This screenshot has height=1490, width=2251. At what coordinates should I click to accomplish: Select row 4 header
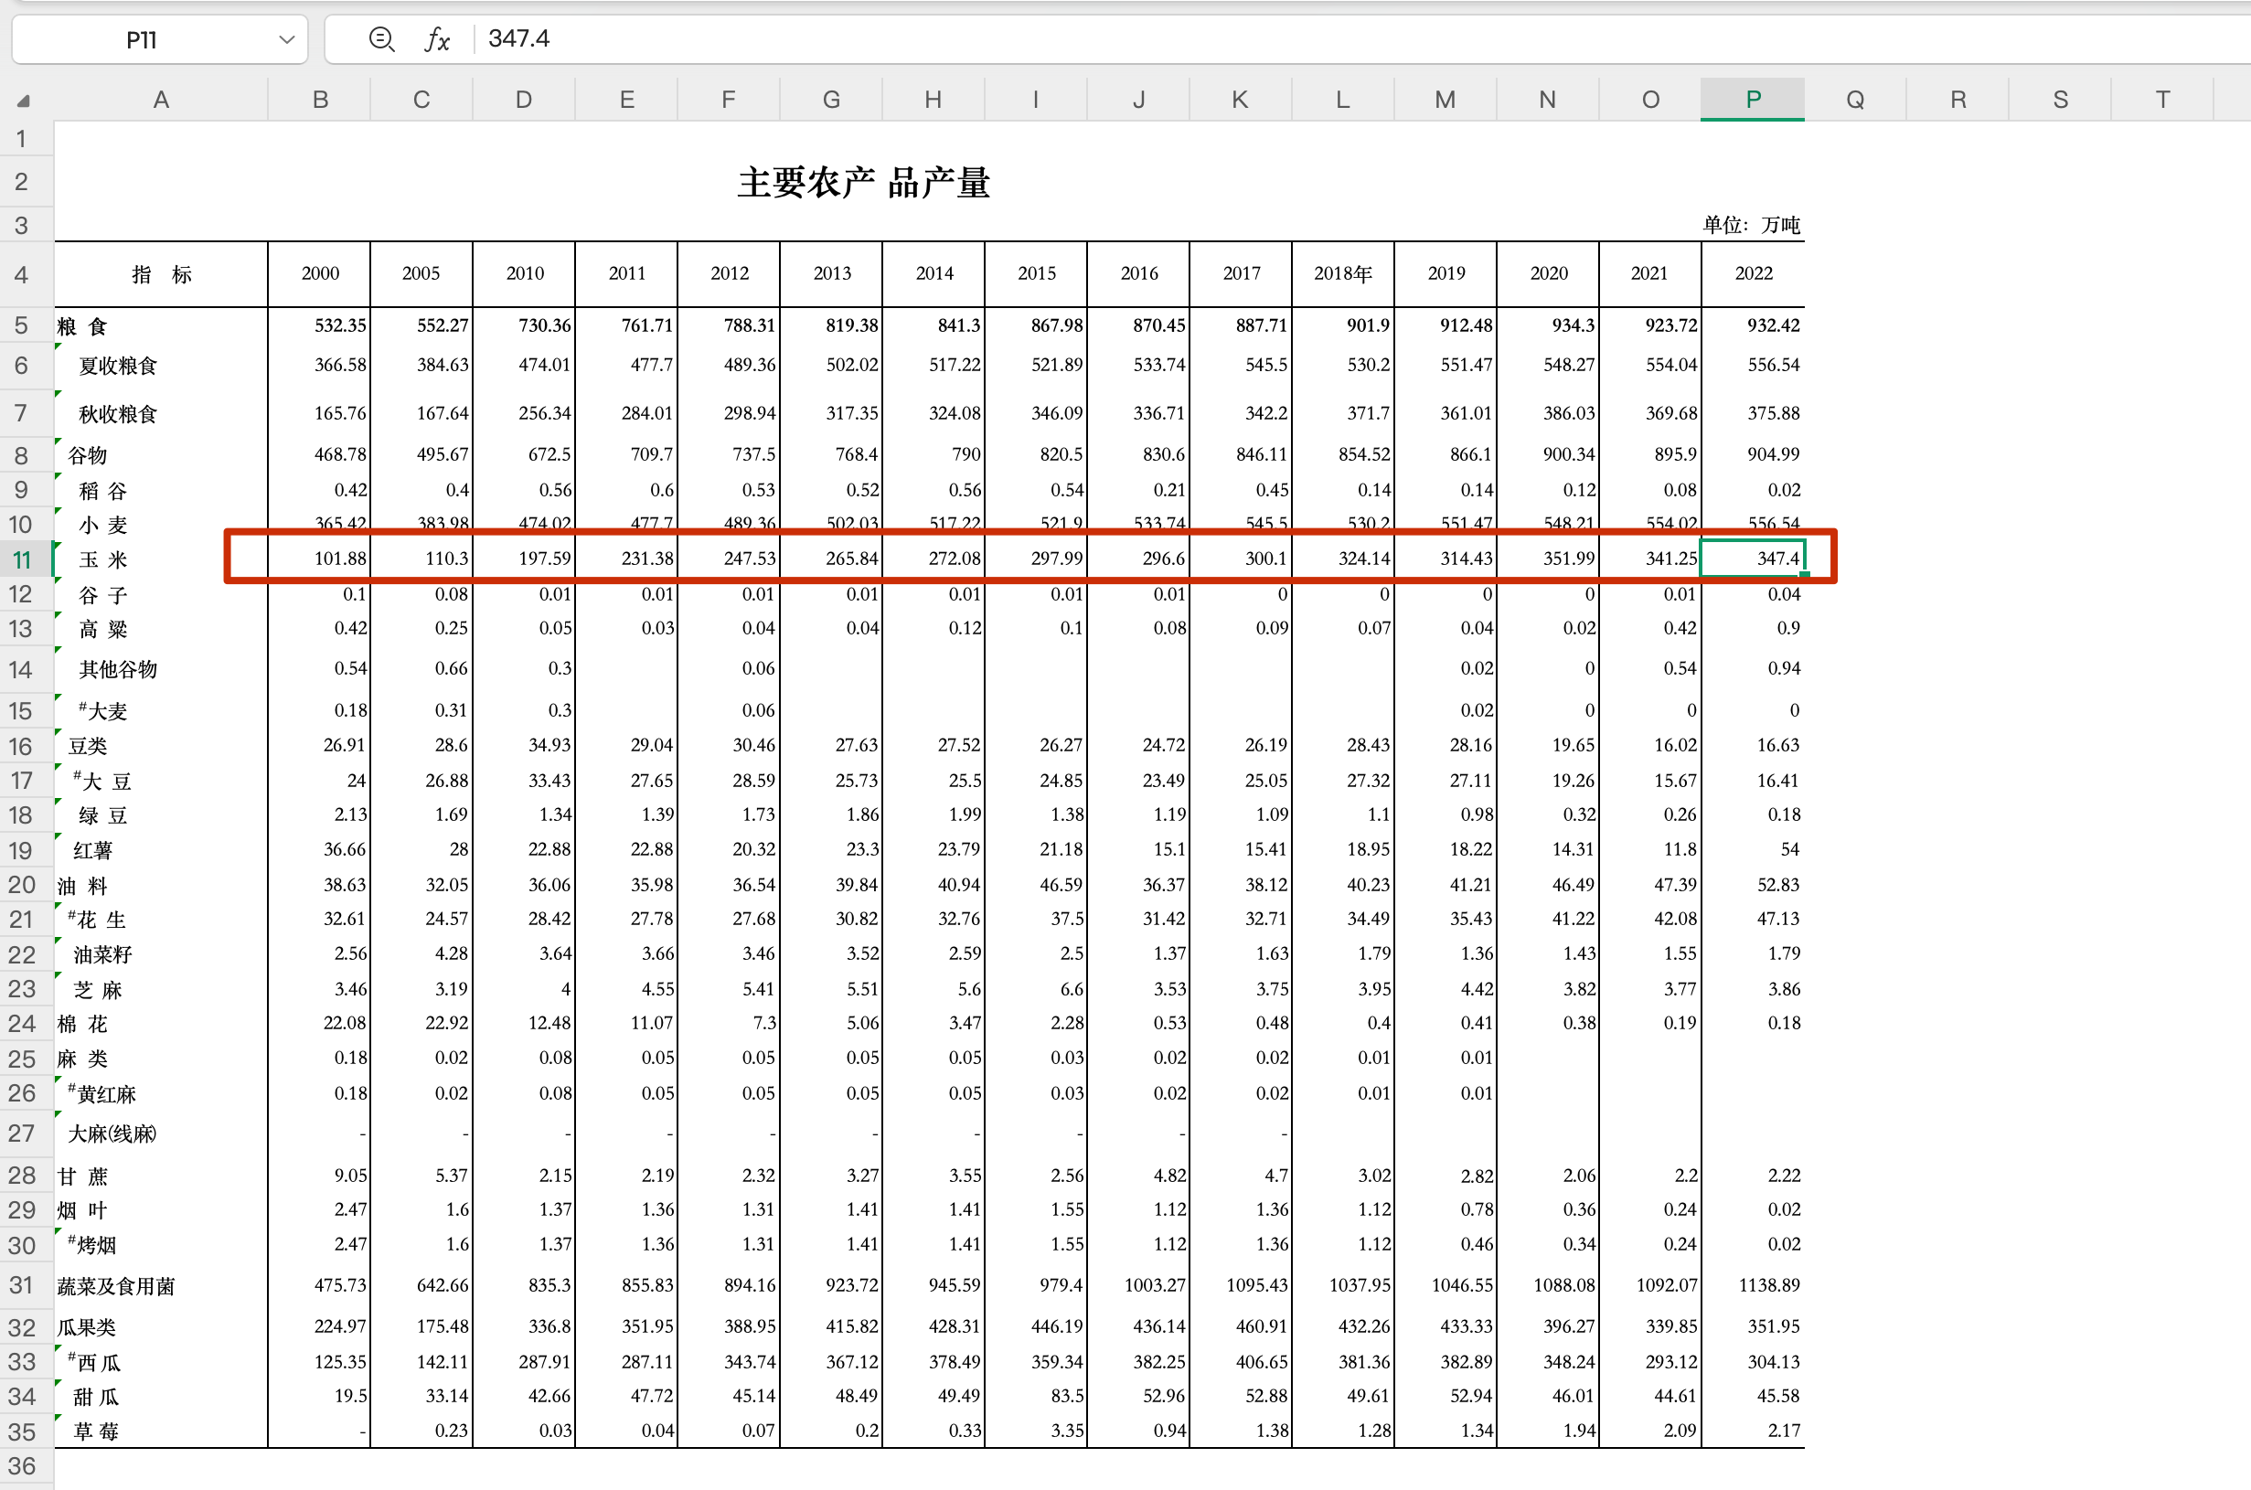point(22,274)
